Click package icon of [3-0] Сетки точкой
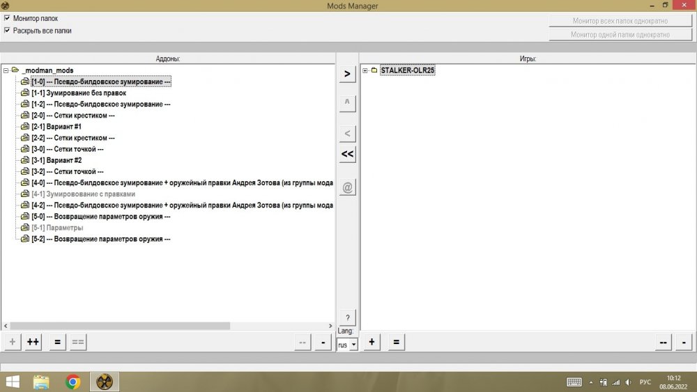The width and height of the screenshot is (697, 392). (25, 149)
